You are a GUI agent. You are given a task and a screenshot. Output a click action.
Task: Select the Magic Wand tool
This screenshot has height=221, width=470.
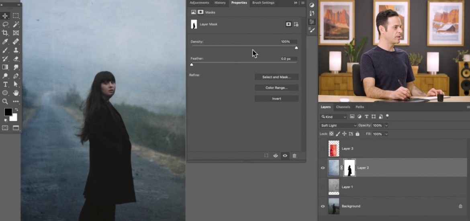pyautogui.click(x=16, y=24)
